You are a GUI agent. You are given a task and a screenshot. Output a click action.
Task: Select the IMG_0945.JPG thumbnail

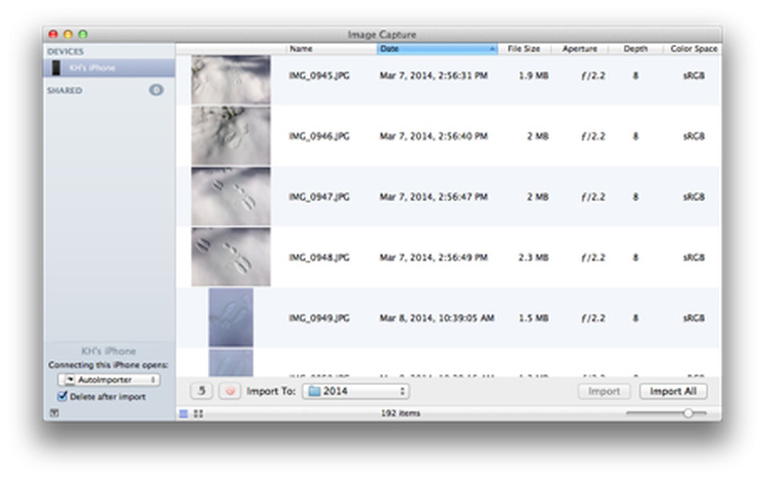[x=230, y=76]
